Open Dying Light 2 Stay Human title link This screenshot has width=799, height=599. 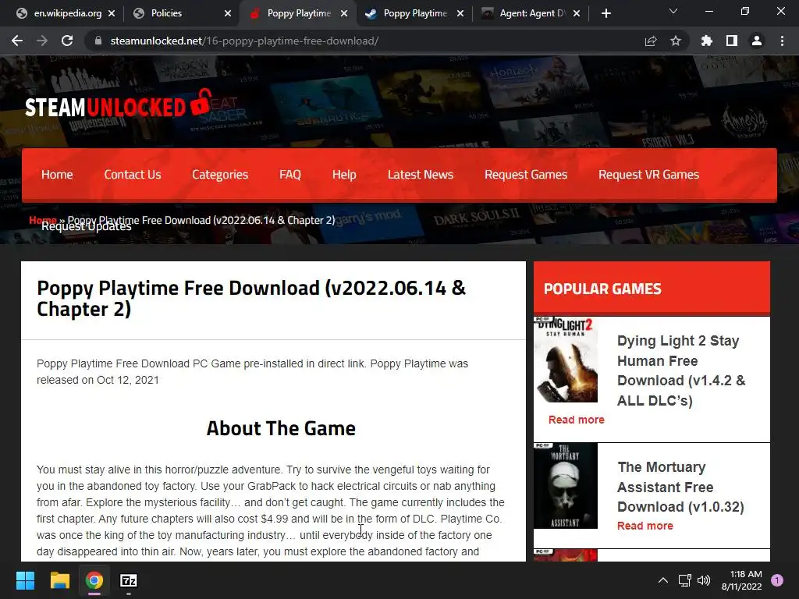point(681,370)
